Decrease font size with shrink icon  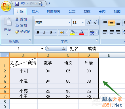95,22
